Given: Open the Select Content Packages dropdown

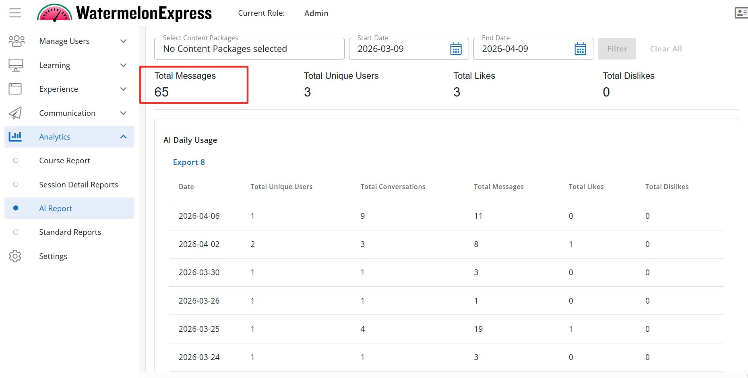Looking at the screenshot, I should pyautogui.click(x=249, y=49).
